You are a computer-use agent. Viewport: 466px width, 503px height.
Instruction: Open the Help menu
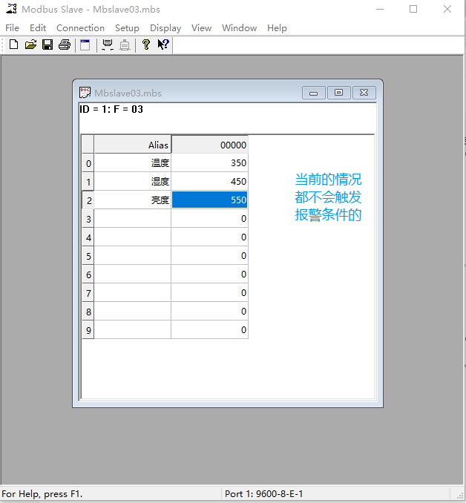pyautogui.click(x=277, y=28)
